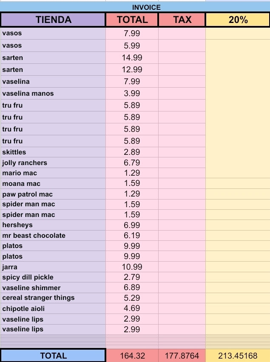Screen dimensions: 270x362
Task: Select the 'jolly ranchers' cell
Action: 53,163
